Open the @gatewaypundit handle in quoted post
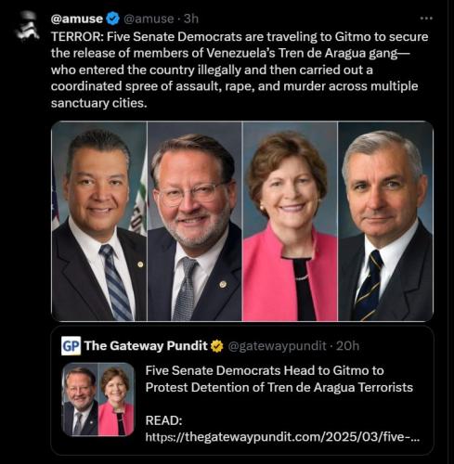The width and height of the screenshot is (454, 464). click(x=277, y=346)
